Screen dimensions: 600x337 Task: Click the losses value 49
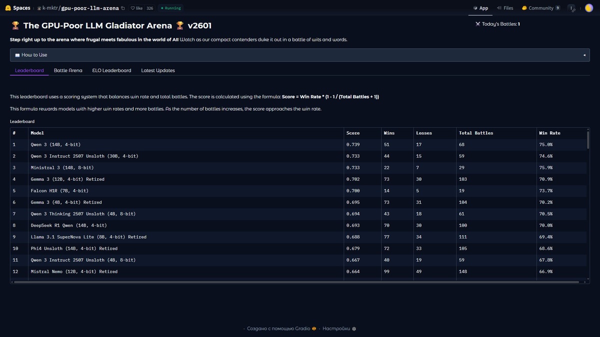[434, 272]
